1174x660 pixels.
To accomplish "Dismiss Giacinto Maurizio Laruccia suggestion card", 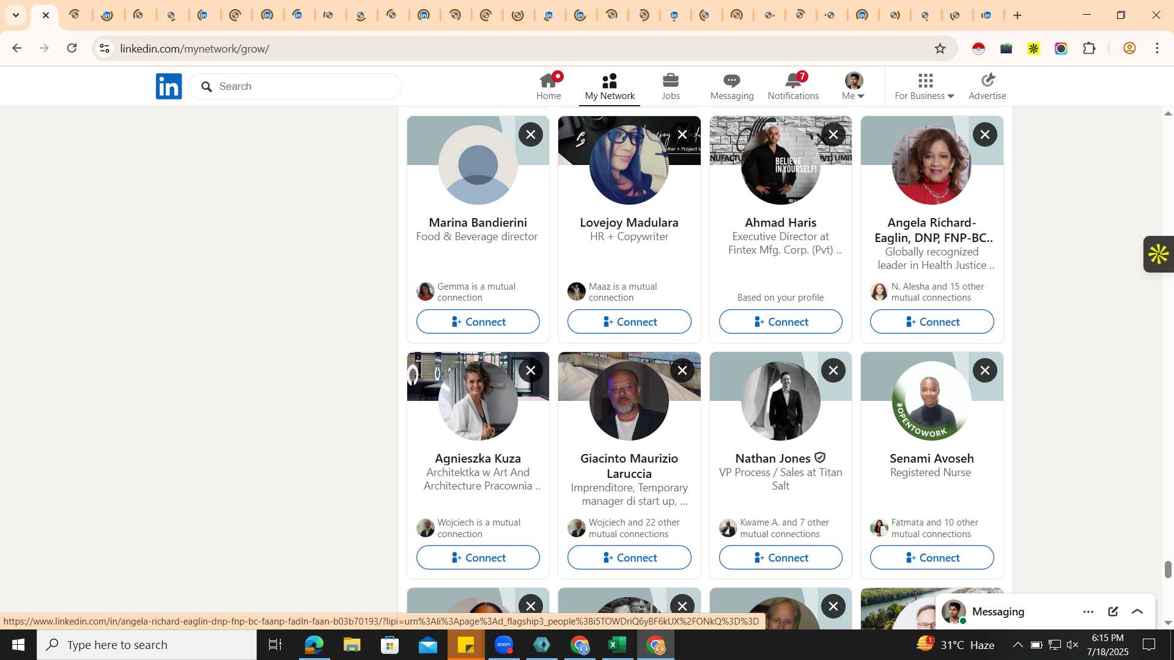I will coord(682,370).
